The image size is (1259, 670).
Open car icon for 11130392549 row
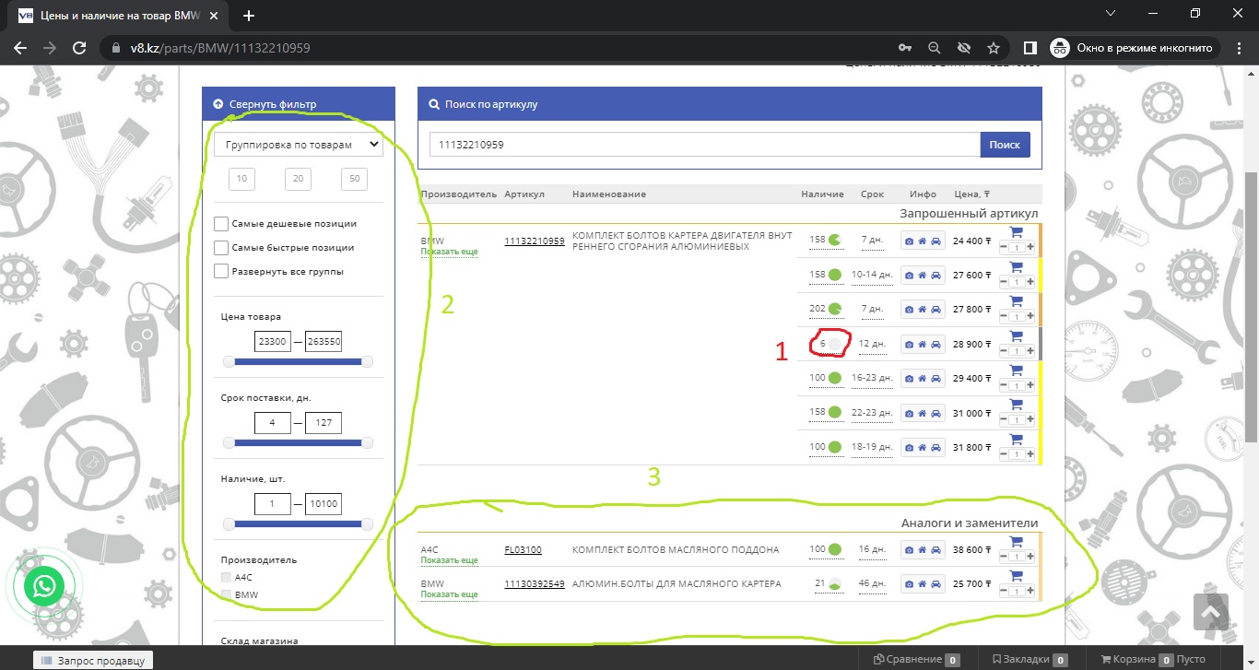[935, 584]
